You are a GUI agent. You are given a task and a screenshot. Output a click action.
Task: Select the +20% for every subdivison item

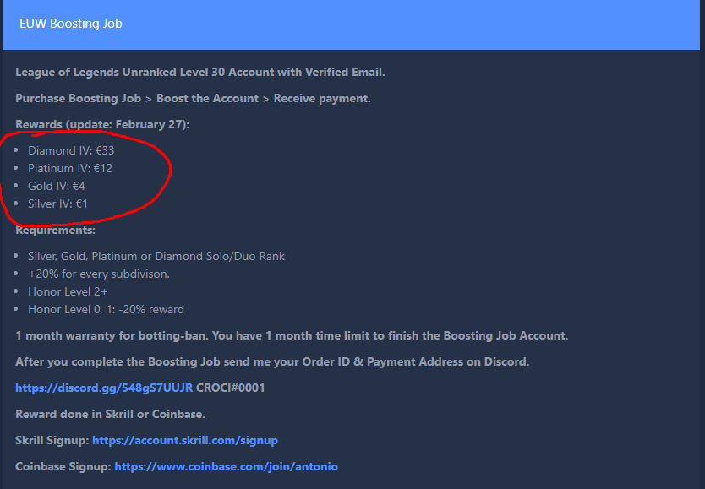pos(99,274)
